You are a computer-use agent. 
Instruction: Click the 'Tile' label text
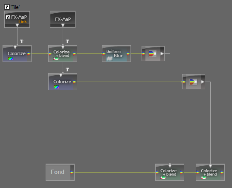[15, 7]
